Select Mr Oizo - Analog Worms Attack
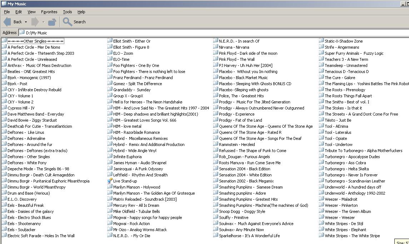Image resolution: width=409 pixels, height=244 pixels. click(140, 230)
